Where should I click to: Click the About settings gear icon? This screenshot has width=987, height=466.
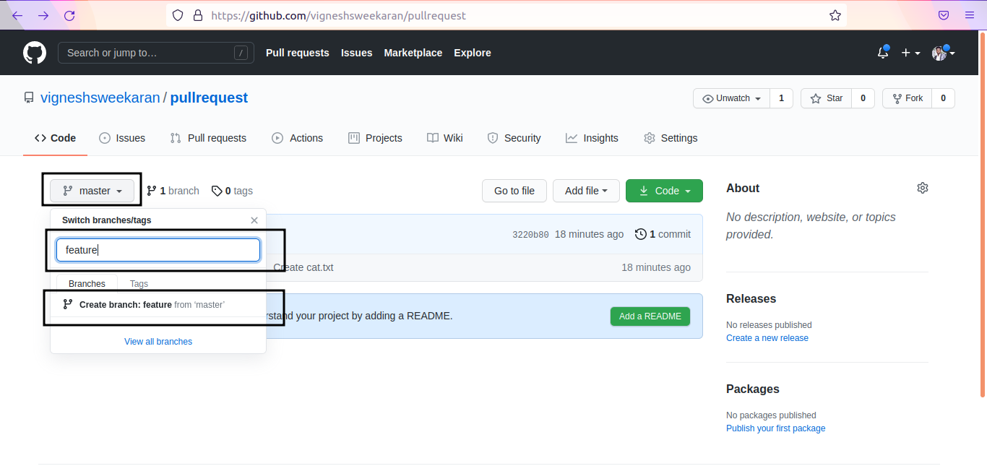922,188
